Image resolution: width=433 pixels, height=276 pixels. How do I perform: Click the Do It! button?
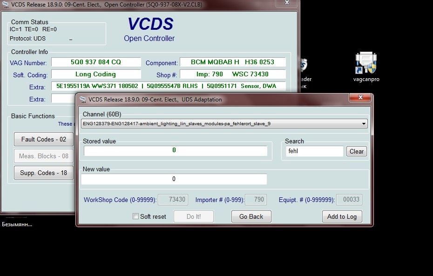(x=194, y=216)
